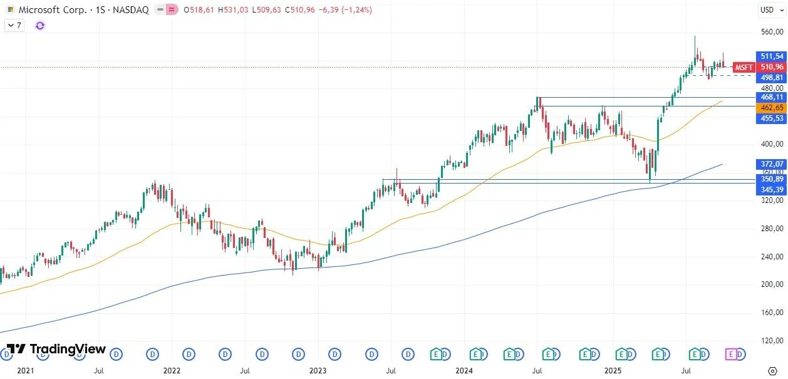Image resolution: width=788 pixels, height=379 pixels.
Task: Toggle the earnings badge beneath Jul 2025
Action: (696, 354)
